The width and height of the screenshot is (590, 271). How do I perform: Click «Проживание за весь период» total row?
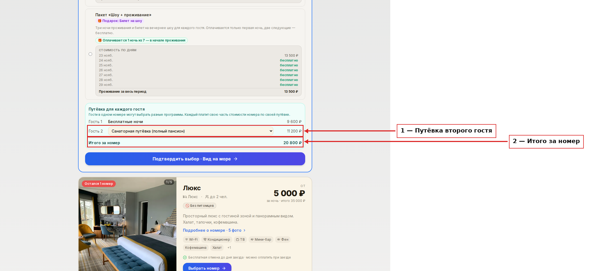[198, 92]
